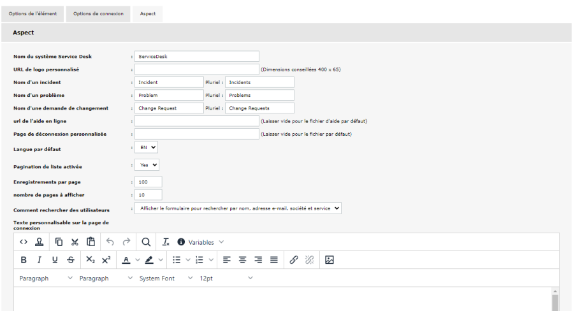Screen dimensions: 573x311
Task: Expand bullet list style options arrow
Action: point(188,260)
